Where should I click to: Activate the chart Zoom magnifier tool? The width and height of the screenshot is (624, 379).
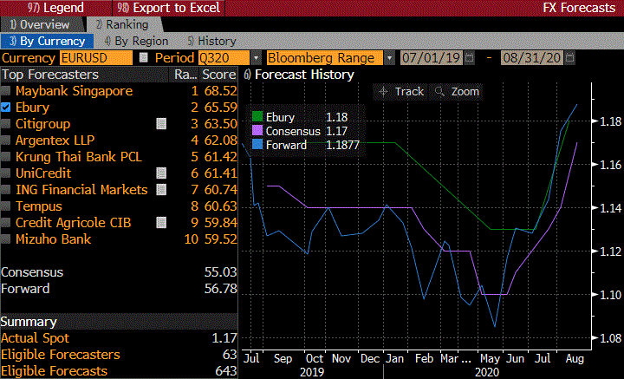[457, 91]
